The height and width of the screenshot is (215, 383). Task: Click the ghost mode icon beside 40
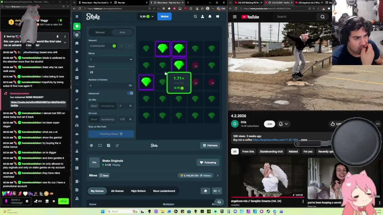(x=205, y=191)
